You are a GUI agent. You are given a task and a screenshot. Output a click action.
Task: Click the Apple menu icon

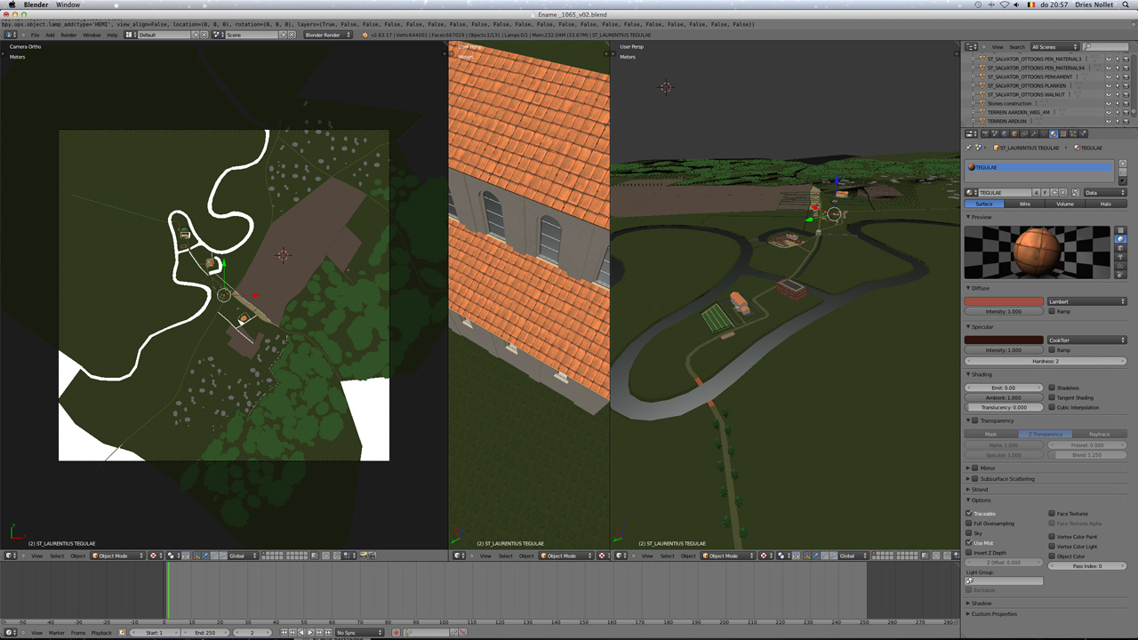[x=12, y=5]
